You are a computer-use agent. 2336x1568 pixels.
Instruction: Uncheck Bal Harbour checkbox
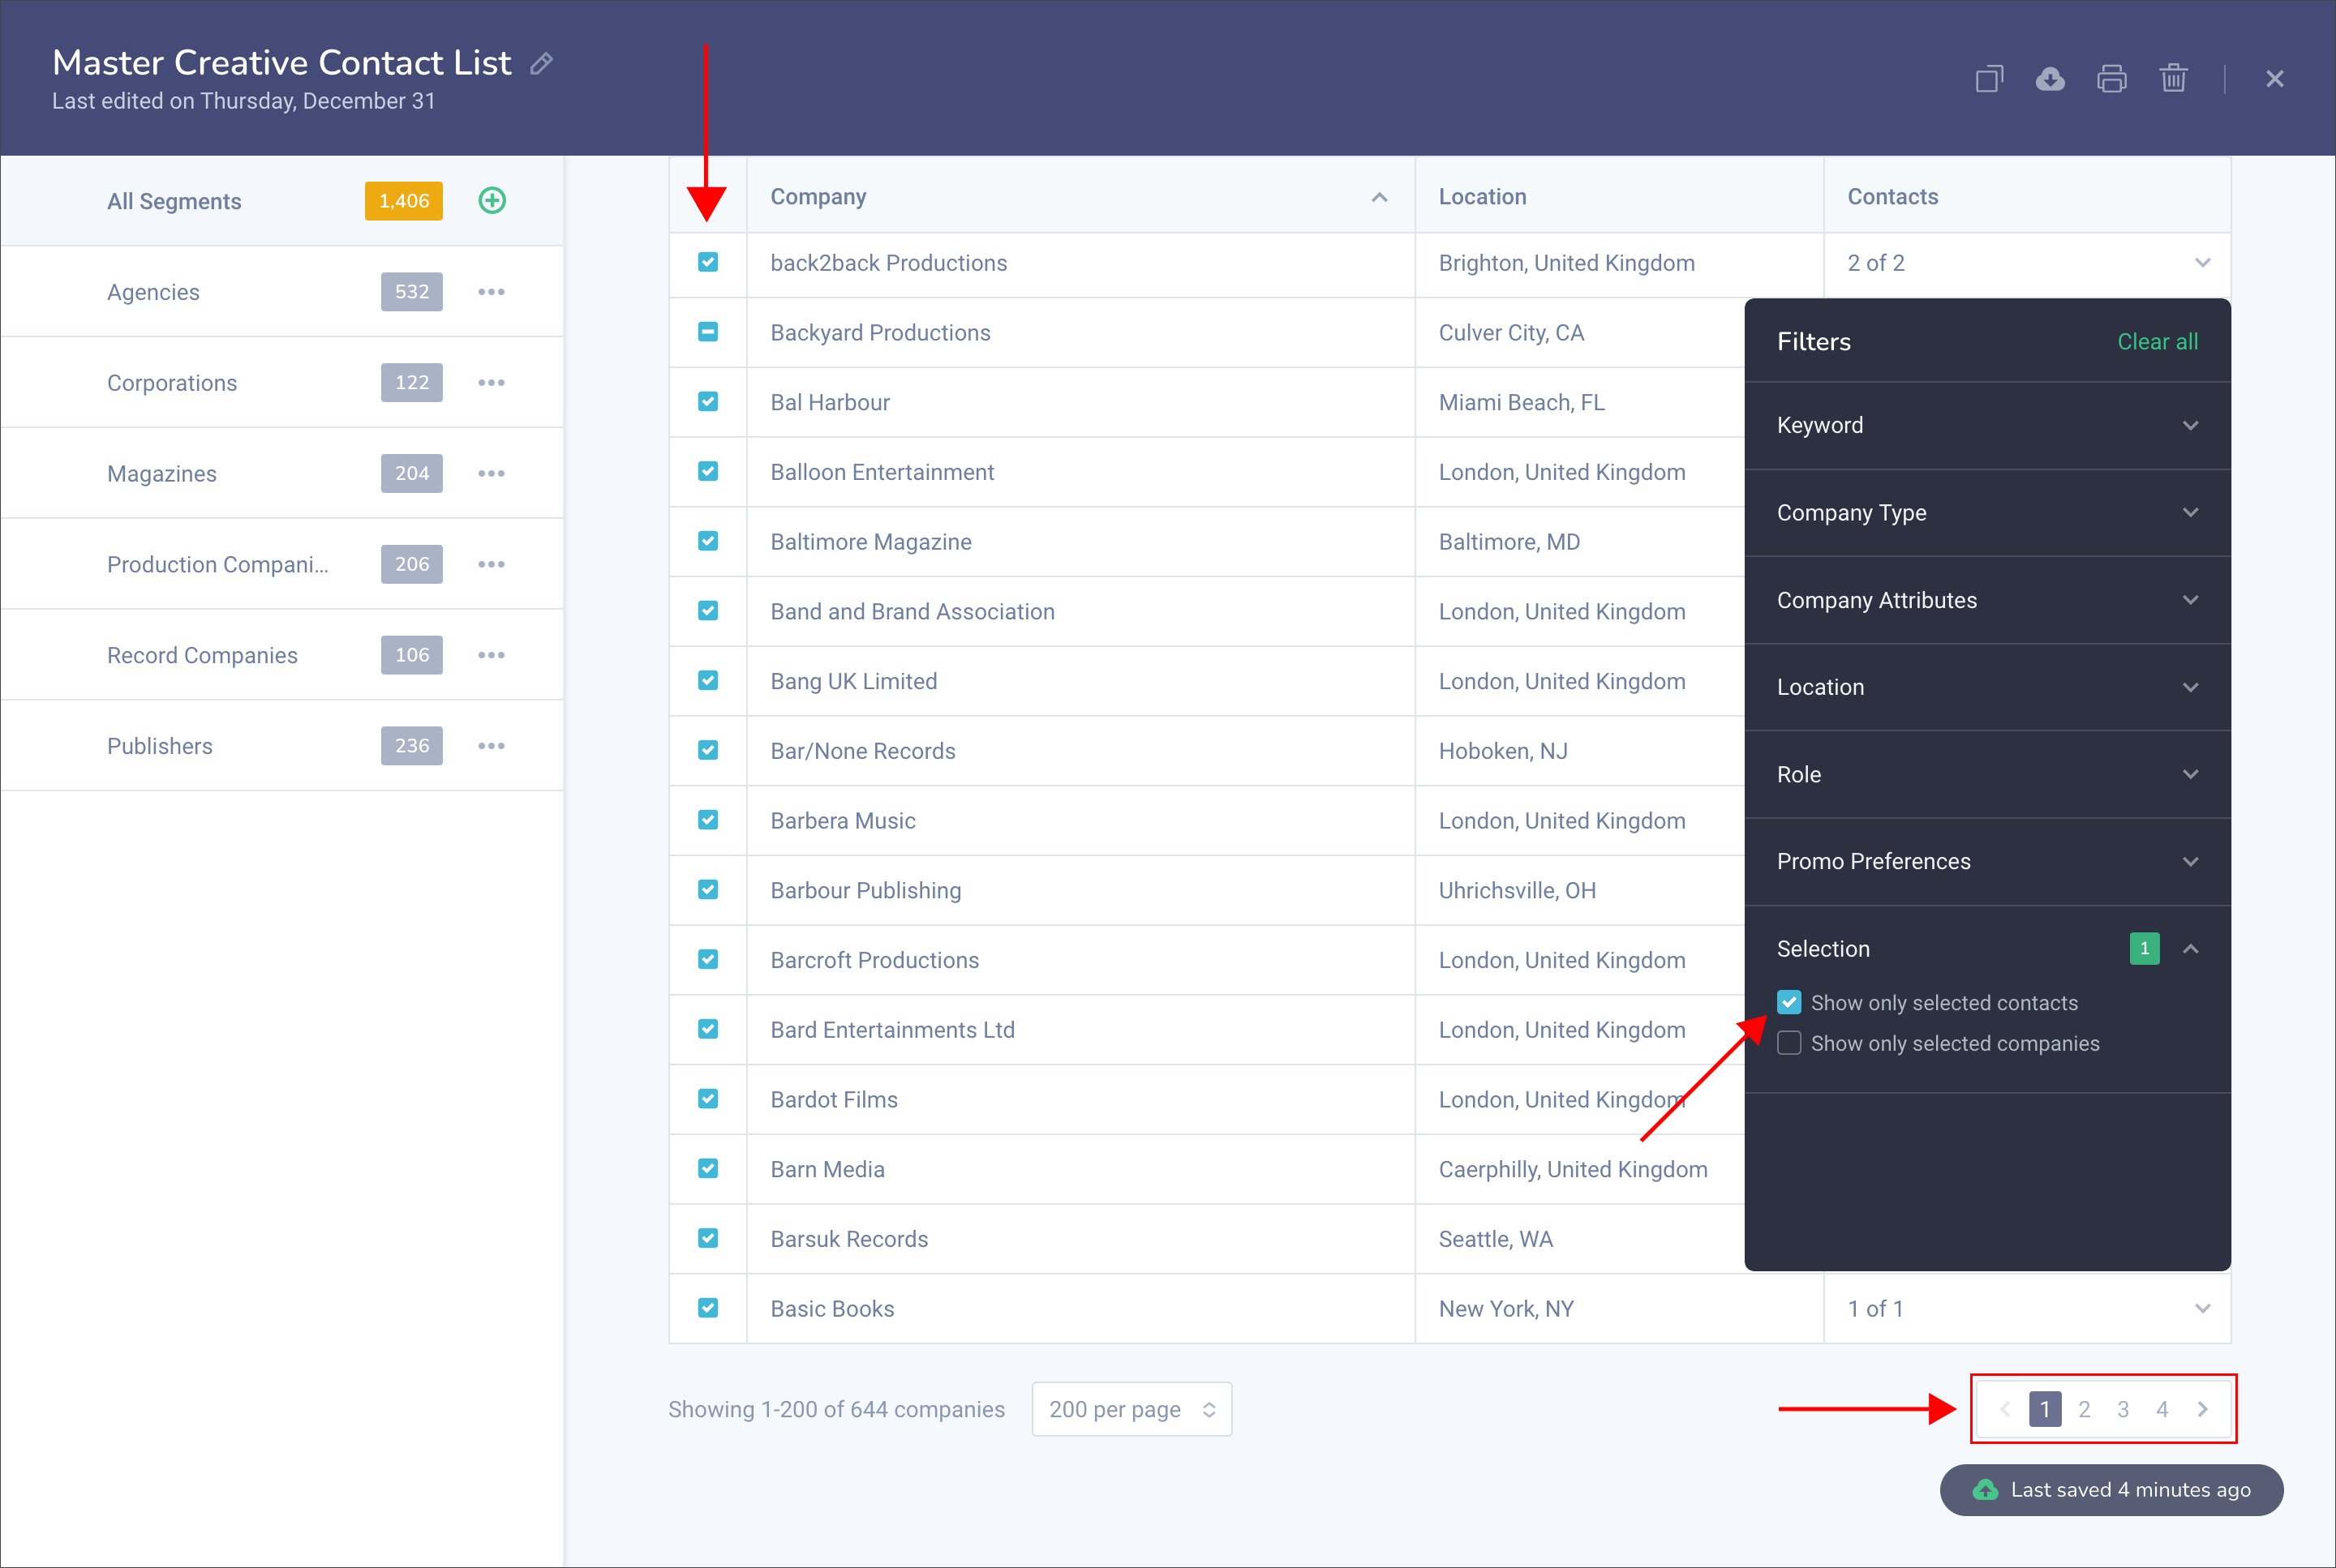click(708, 402)
